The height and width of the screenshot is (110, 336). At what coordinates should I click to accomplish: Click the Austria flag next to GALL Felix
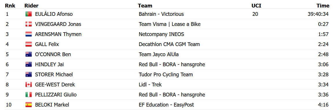coord(29,44)
